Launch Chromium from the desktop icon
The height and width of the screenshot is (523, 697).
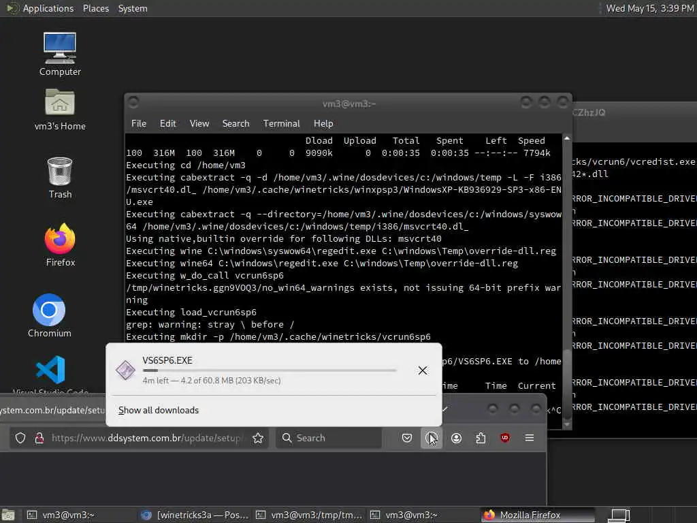click(49, 316)
